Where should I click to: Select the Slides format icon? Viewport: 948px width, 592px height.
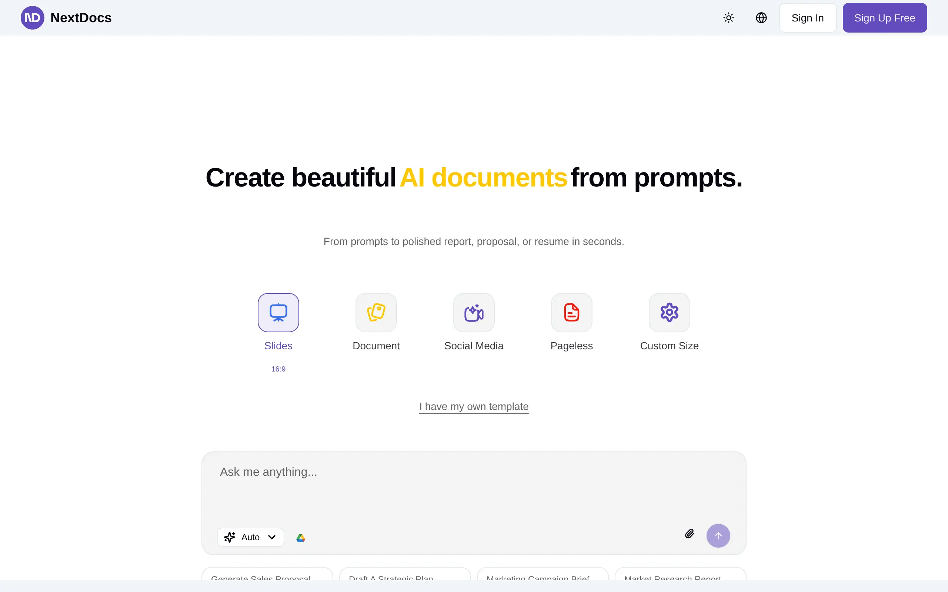pyautogui.click(x=278, y=312)
